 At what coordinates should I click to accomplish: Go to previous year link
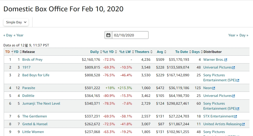pos(18,35)
